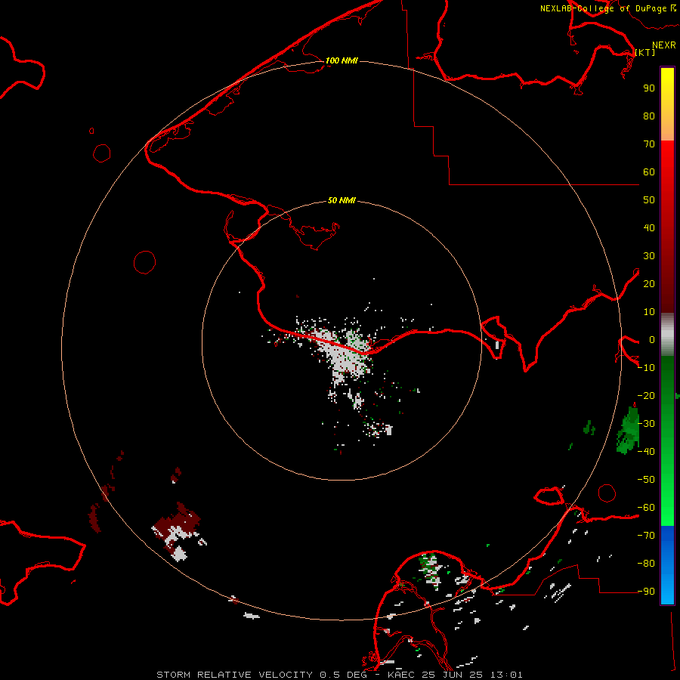Click the "-60" scale value
This screenshot has width=680, height=680.
tap(646, 508)
